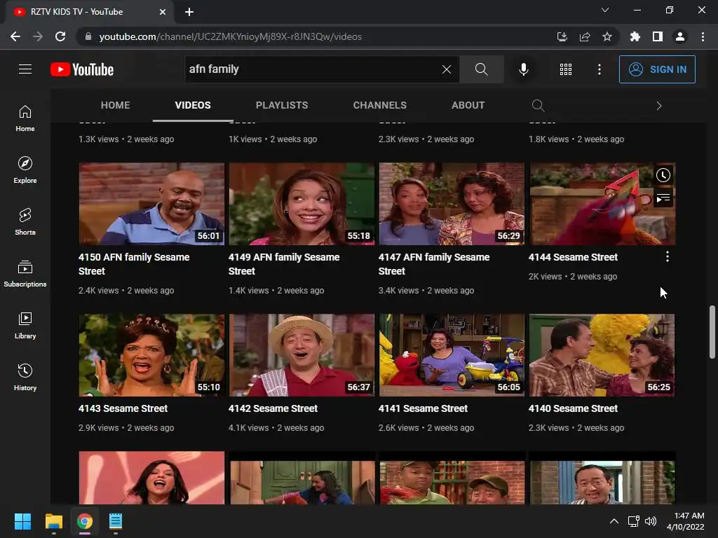This screenshot has height=538, width=718.
Task: Open the 4144 Sesame Street action menu
Action: [x=668, y=256]
